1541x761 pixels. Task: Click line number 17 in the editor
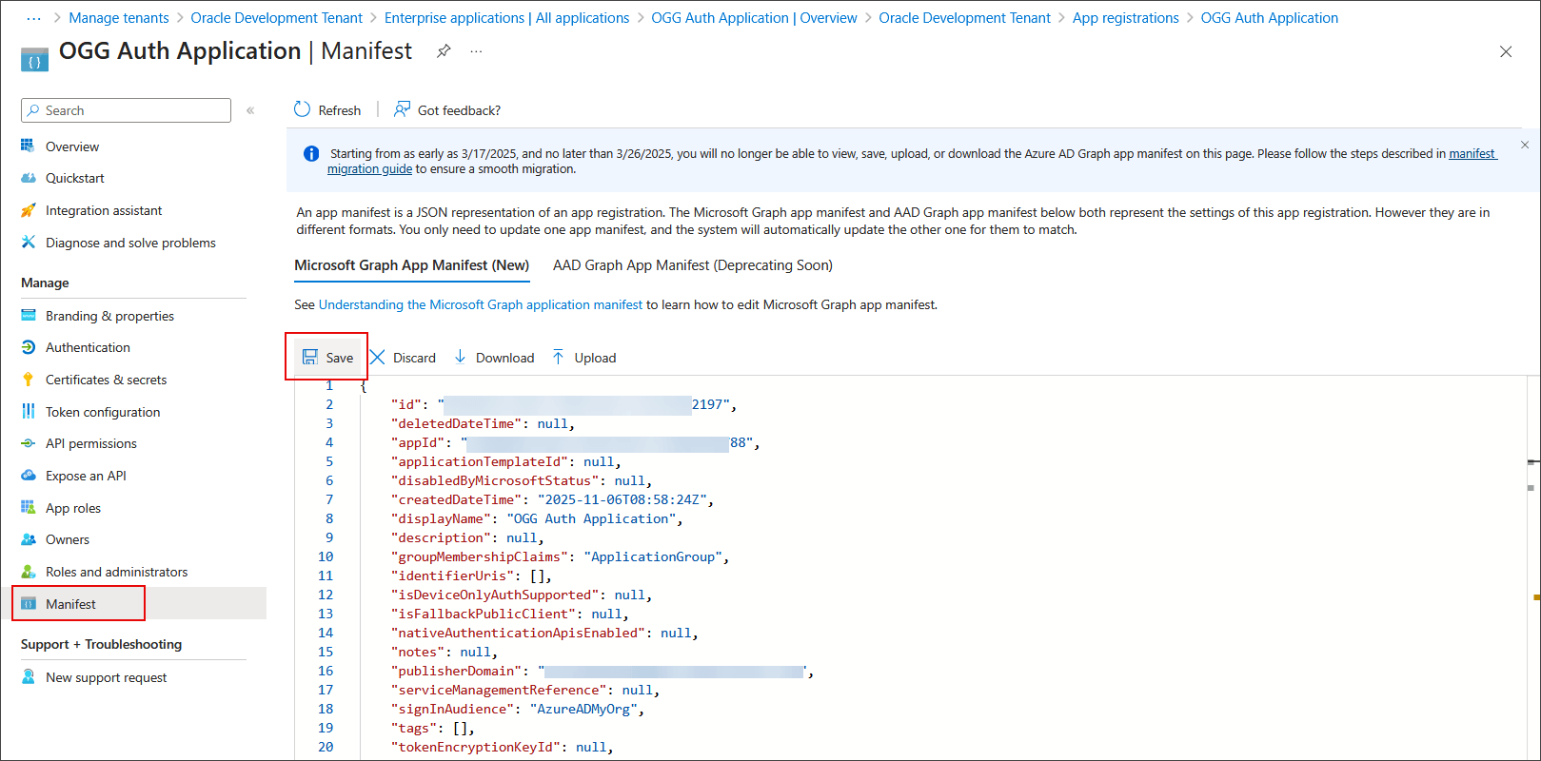[x=326, y=690]
